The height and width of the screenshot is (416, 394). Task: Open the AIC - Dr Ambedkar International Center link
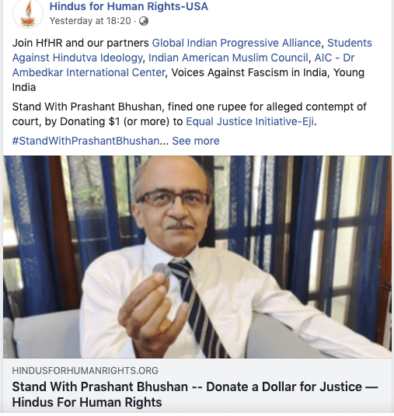pos(183,65)
